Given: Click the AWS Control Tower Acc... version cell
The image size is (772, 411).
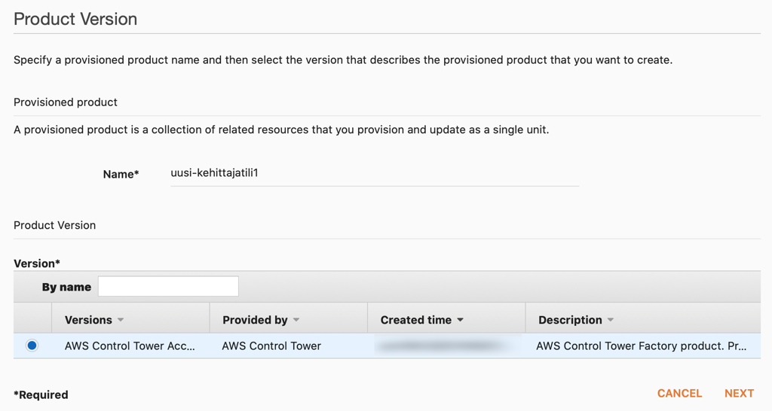Looking at the screenshot, I should (x=130, y=346).
